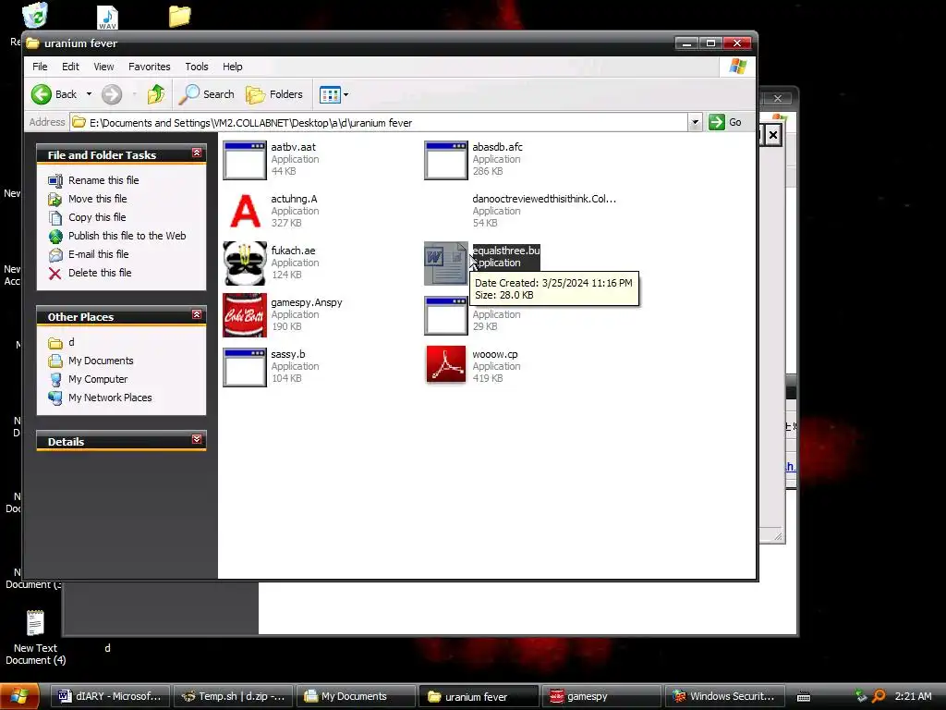Image resolution: width=946 pixels, height=710 pixels.
Task: Select the aatbv.aat application icon
Action: [x=244, y=160]
